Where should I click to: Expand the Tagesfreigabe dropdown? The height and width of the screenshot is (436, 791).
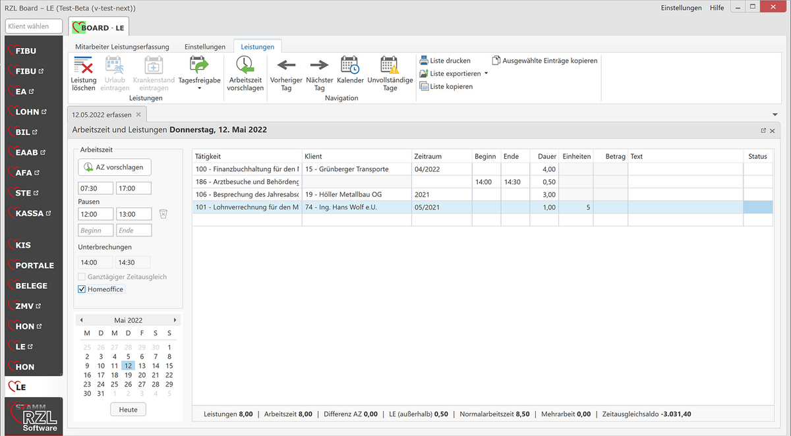199,88
